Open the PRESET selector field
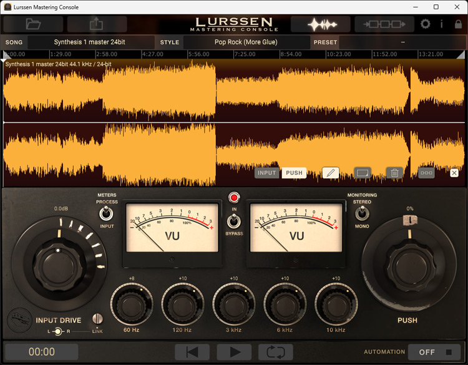 click(x=402, y=42)
